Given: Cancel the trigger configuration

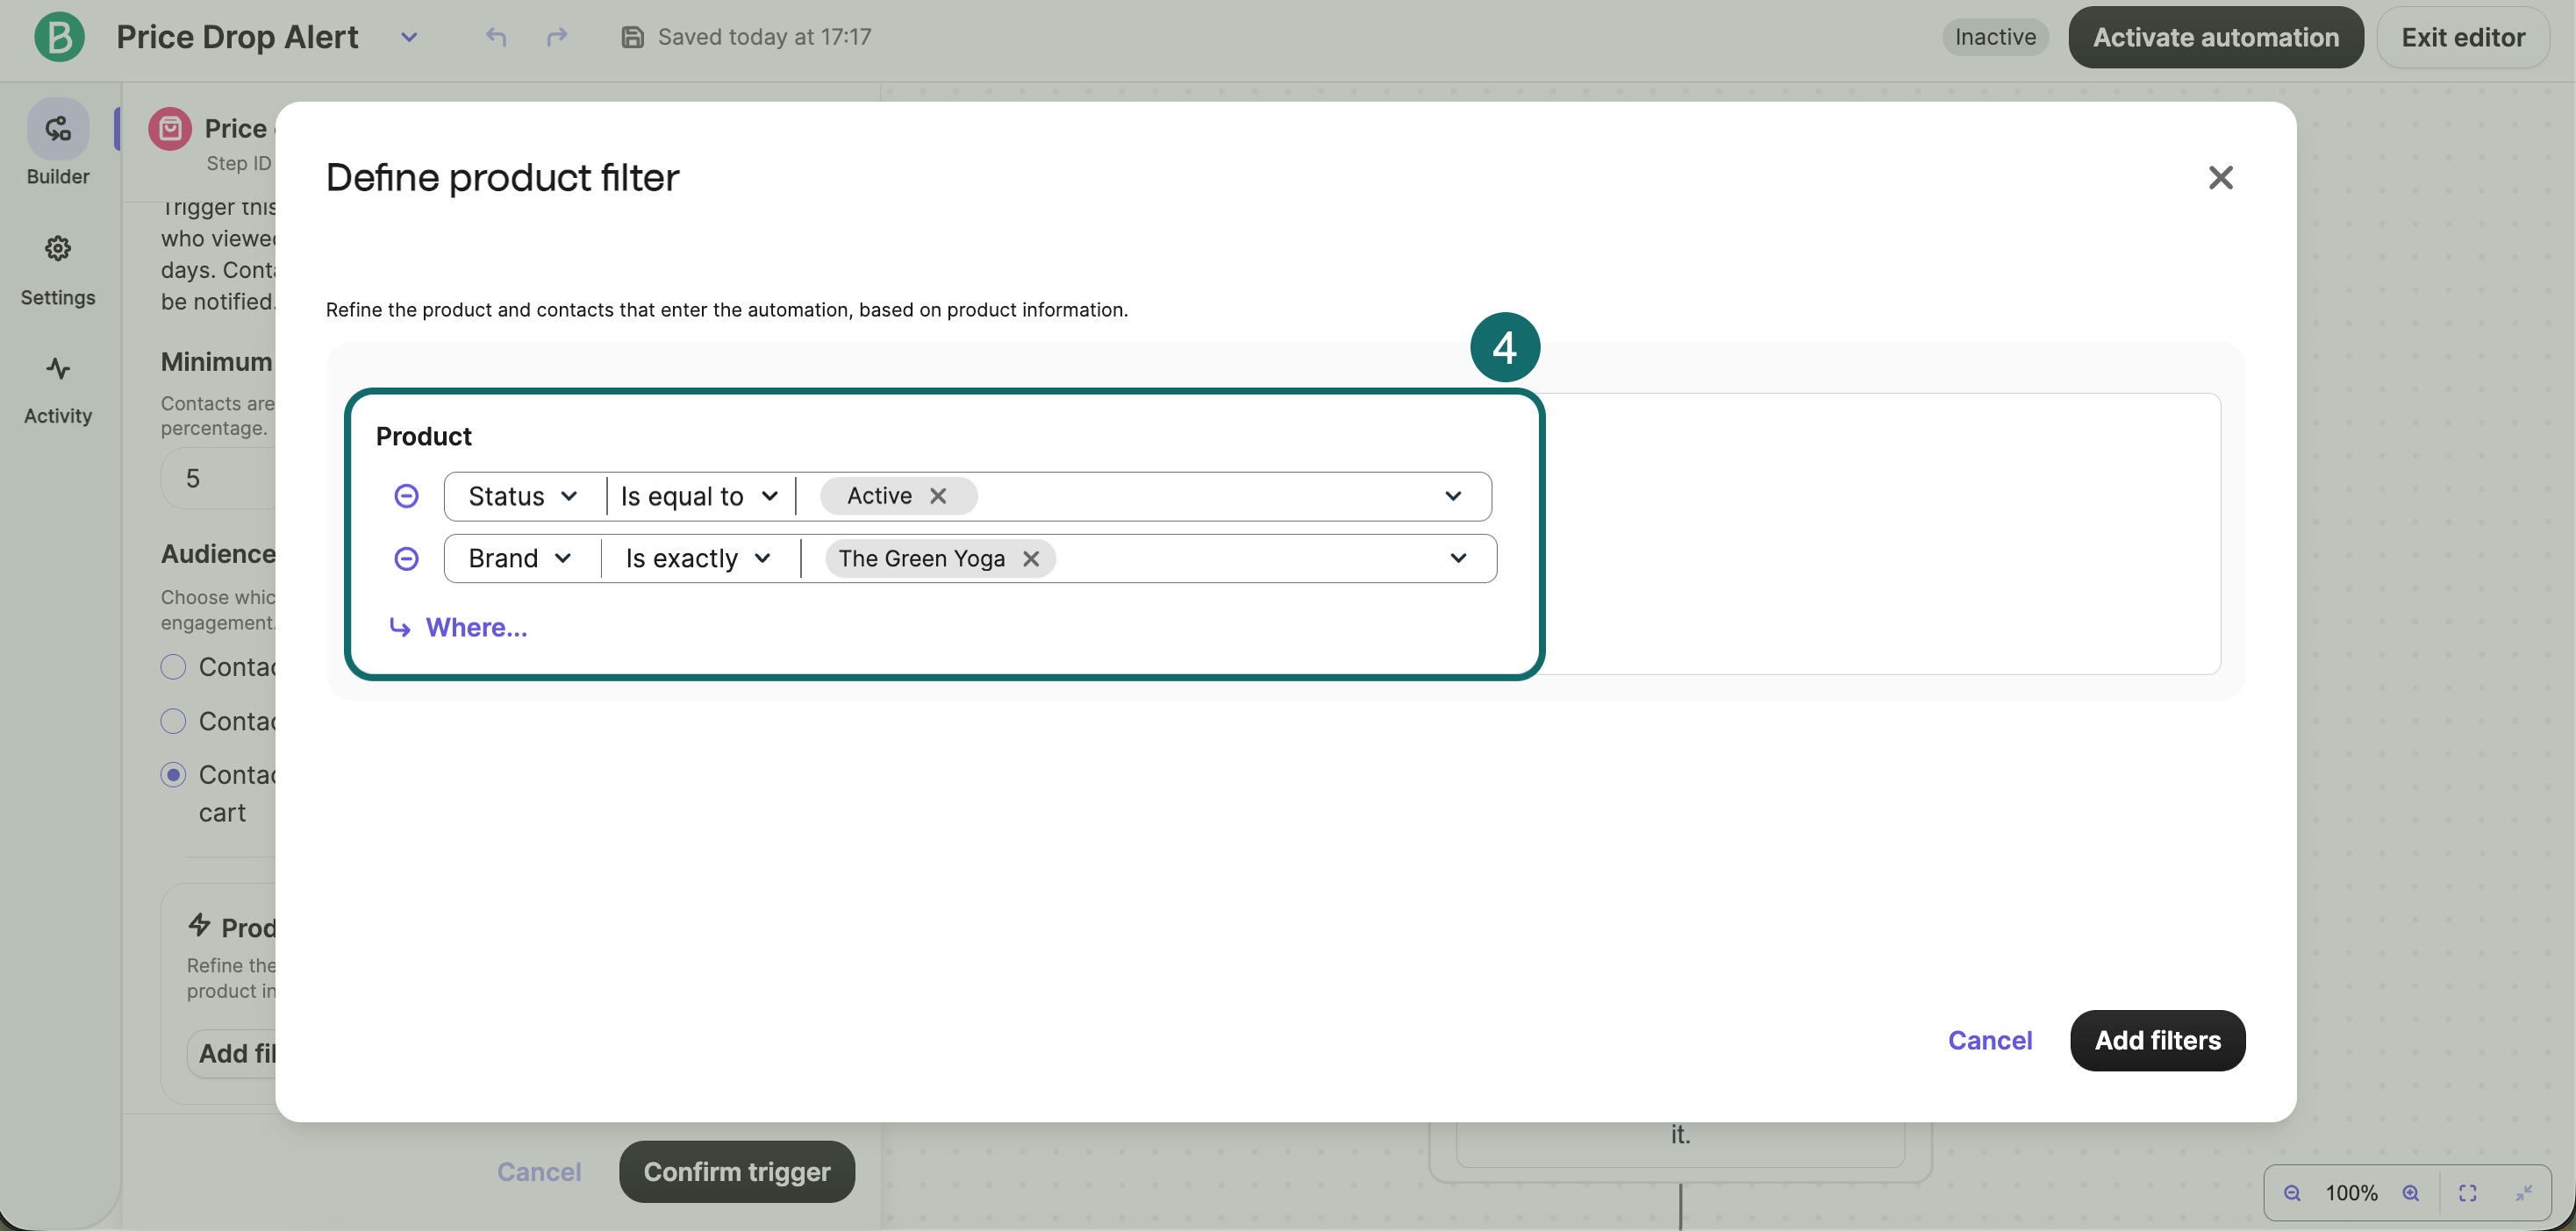Looking at the screenshot, I should tap(539, 1171).
